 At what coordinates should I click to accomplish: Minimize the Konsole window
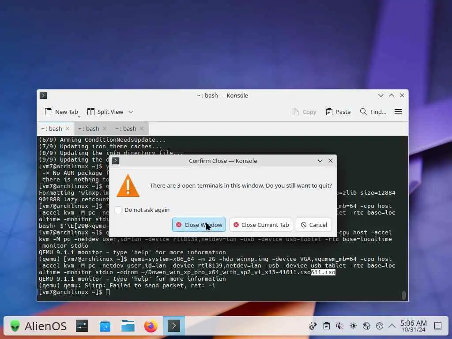pos(381,95)
